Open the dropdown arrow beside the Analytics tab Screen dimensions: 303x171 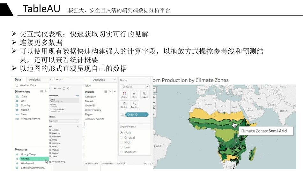pyautogui.click(x=115, y=80)
